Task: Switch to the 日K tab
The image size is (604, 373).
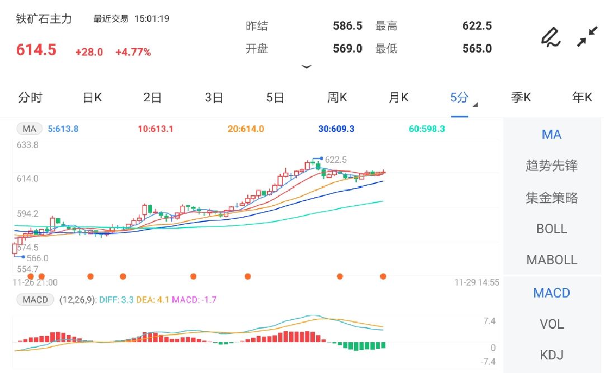Action: coord(91,97)
